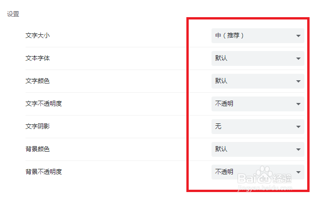Click the arrow icon on the 背景颜色 row

pos(298,150)
